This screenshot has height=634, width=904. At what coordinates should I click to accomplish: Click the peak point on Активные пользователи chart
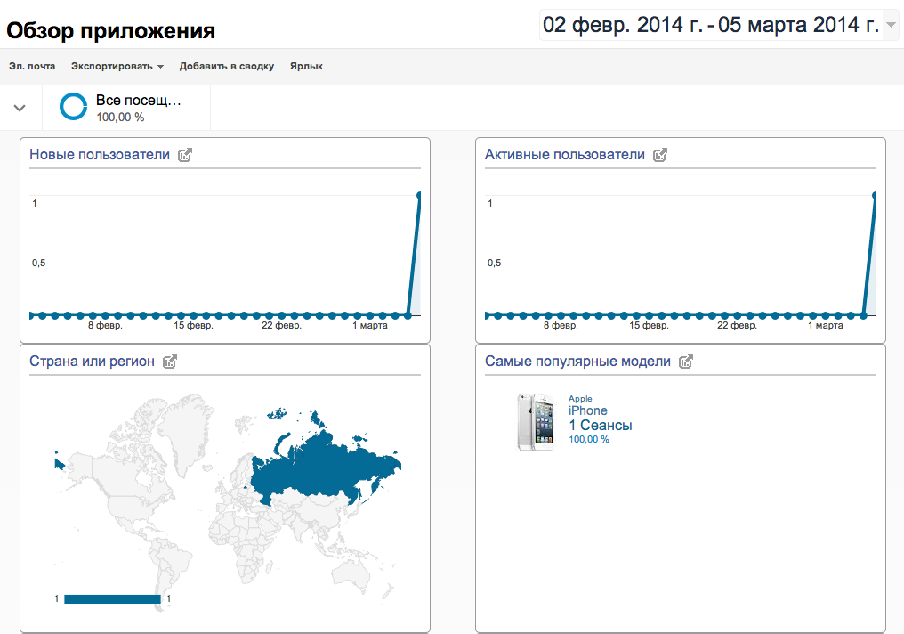coord(875,196)
